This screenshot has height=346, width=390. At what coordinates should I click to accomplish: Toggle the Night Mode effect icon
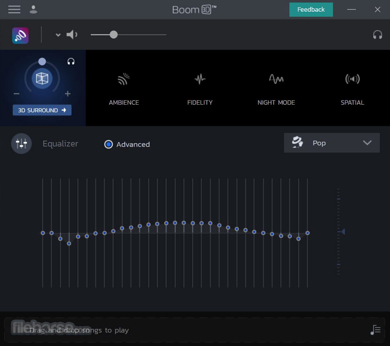pyautogui.click(x=276, y=79)
